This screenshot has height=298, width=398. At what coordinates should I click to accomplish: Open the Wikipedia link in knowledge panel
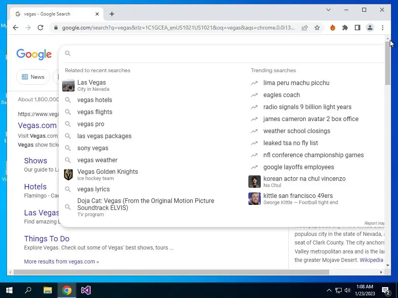coord(371,260)
